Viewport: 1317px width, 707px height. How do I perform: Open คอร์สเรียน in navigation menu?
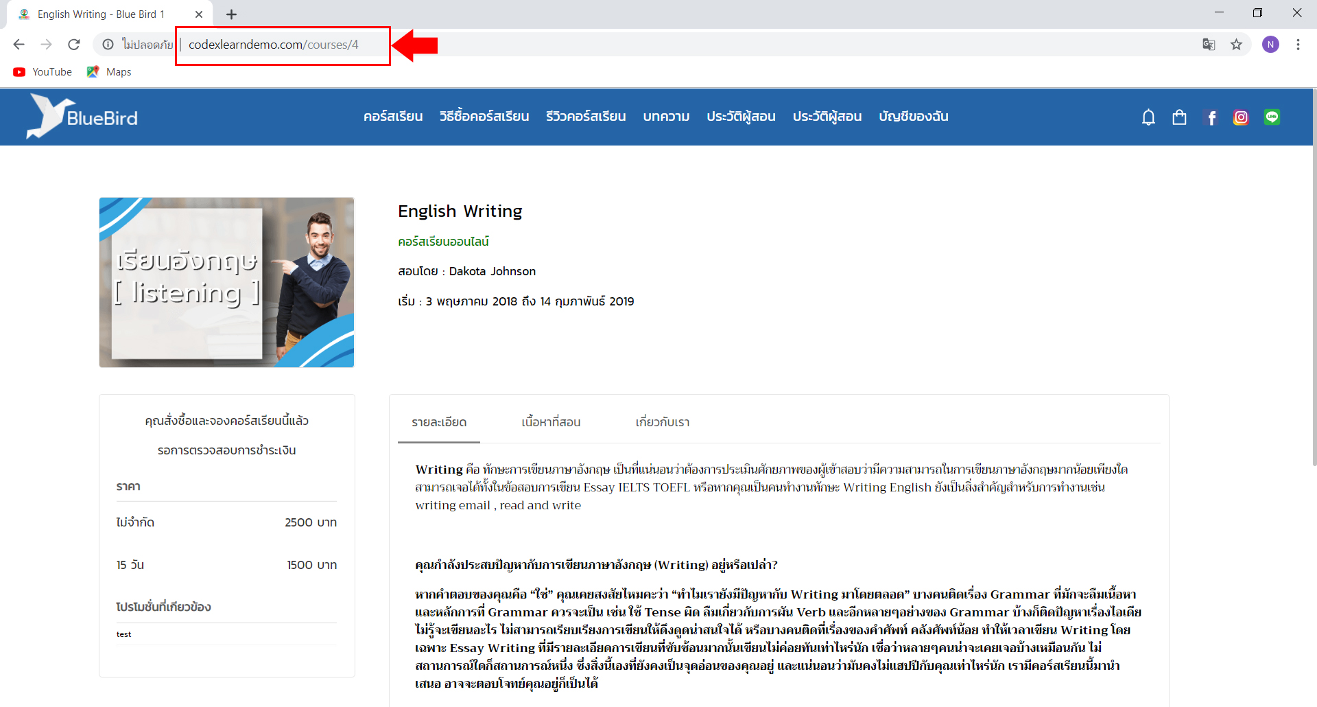[x=393, y=117]
